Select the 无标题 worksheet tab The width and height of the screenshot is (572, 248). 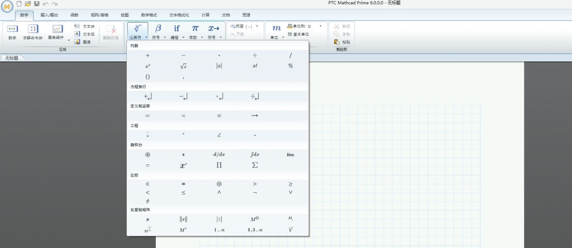pos(12,58)
